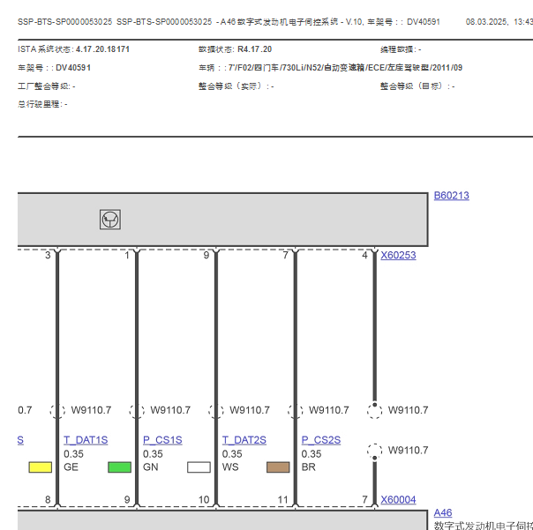Select the 0.35 cross-section under P_CS1S
Viewport: 533px width, 530px height.
click(x=153, y=454)
